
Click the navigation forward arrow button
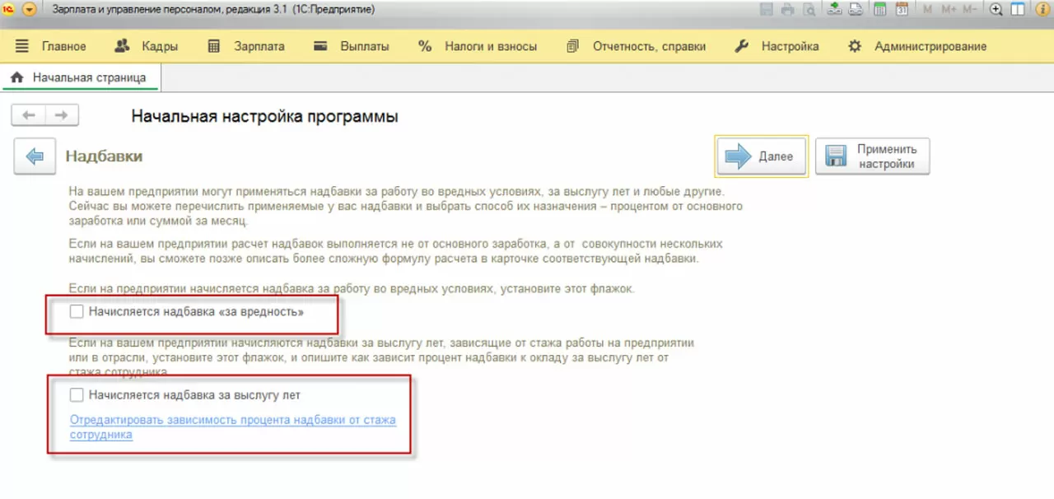[61, 115]
